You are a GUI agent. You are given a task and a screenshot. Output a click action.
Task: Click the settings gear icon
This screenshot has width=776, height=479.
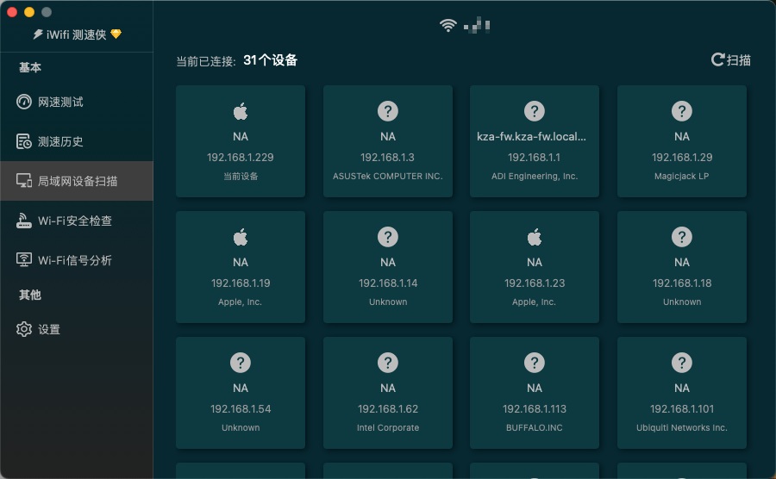[24, 329]
